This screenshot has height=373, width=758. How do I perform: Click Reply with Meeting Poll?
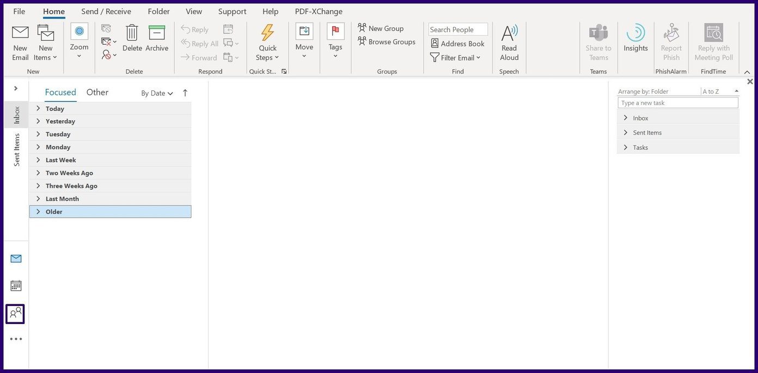(713, 42)
